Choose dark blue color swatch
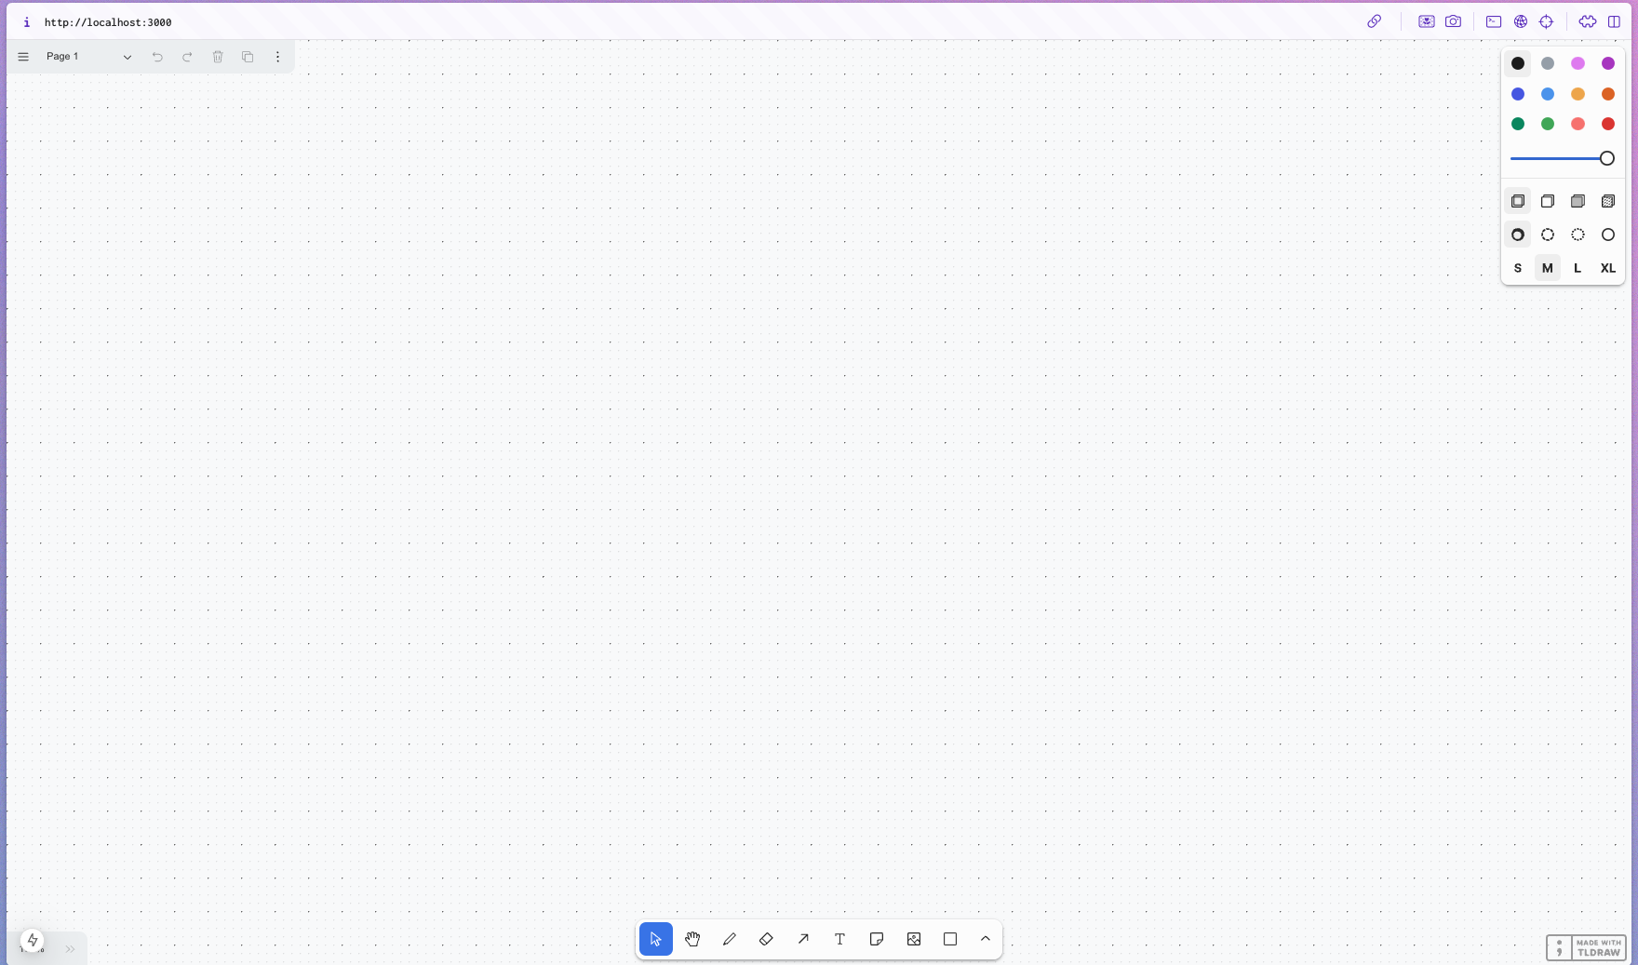This screenshot has width=1638, height=965. [x=1518, y=94]
